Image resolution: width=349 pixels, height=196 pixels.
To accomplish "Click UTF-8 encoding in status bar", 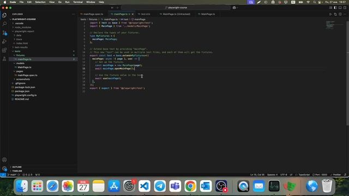I will coord(284,175).
